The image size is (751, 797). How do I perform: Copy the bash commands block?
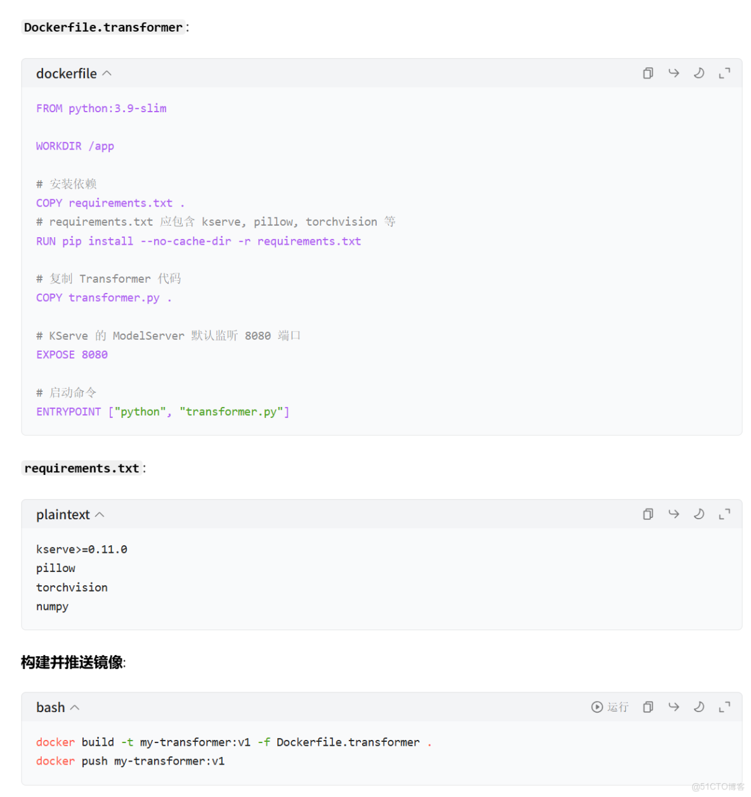coord(648,707)
